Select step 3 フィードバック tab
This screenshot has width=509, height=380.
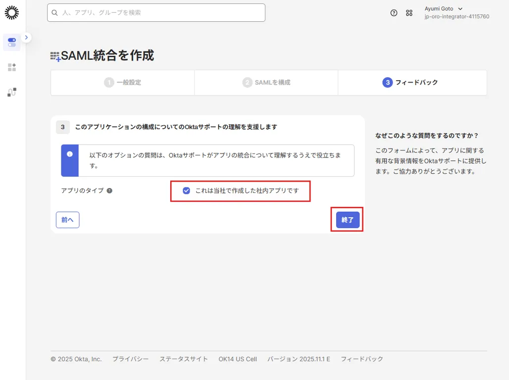(x=412, y=83)
